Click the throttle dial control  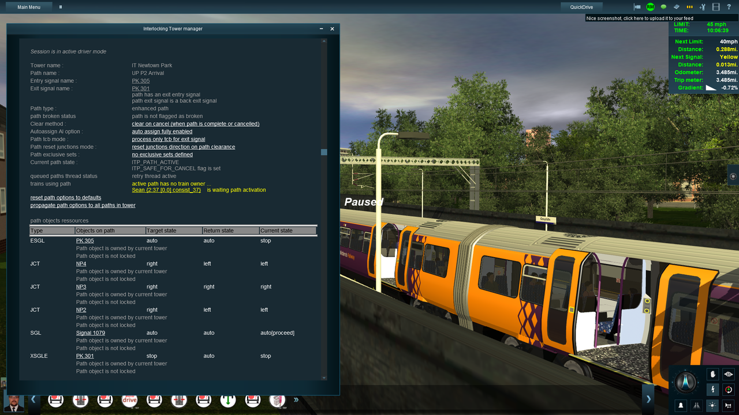tap(686, 381)
